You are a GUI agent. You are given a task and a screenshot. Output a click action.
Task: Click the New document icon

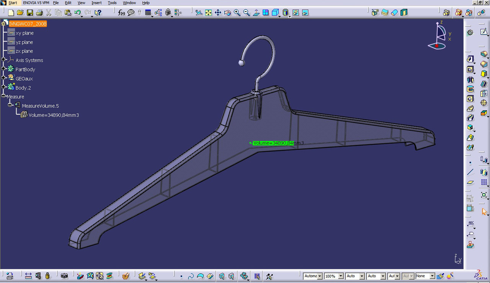coord(11,13)
